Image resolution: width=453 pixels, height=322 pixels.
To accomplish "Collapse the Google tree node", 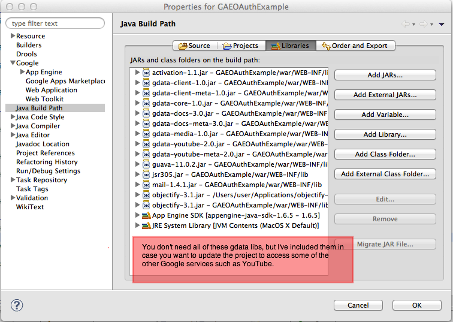I will (x=13, y=63).
